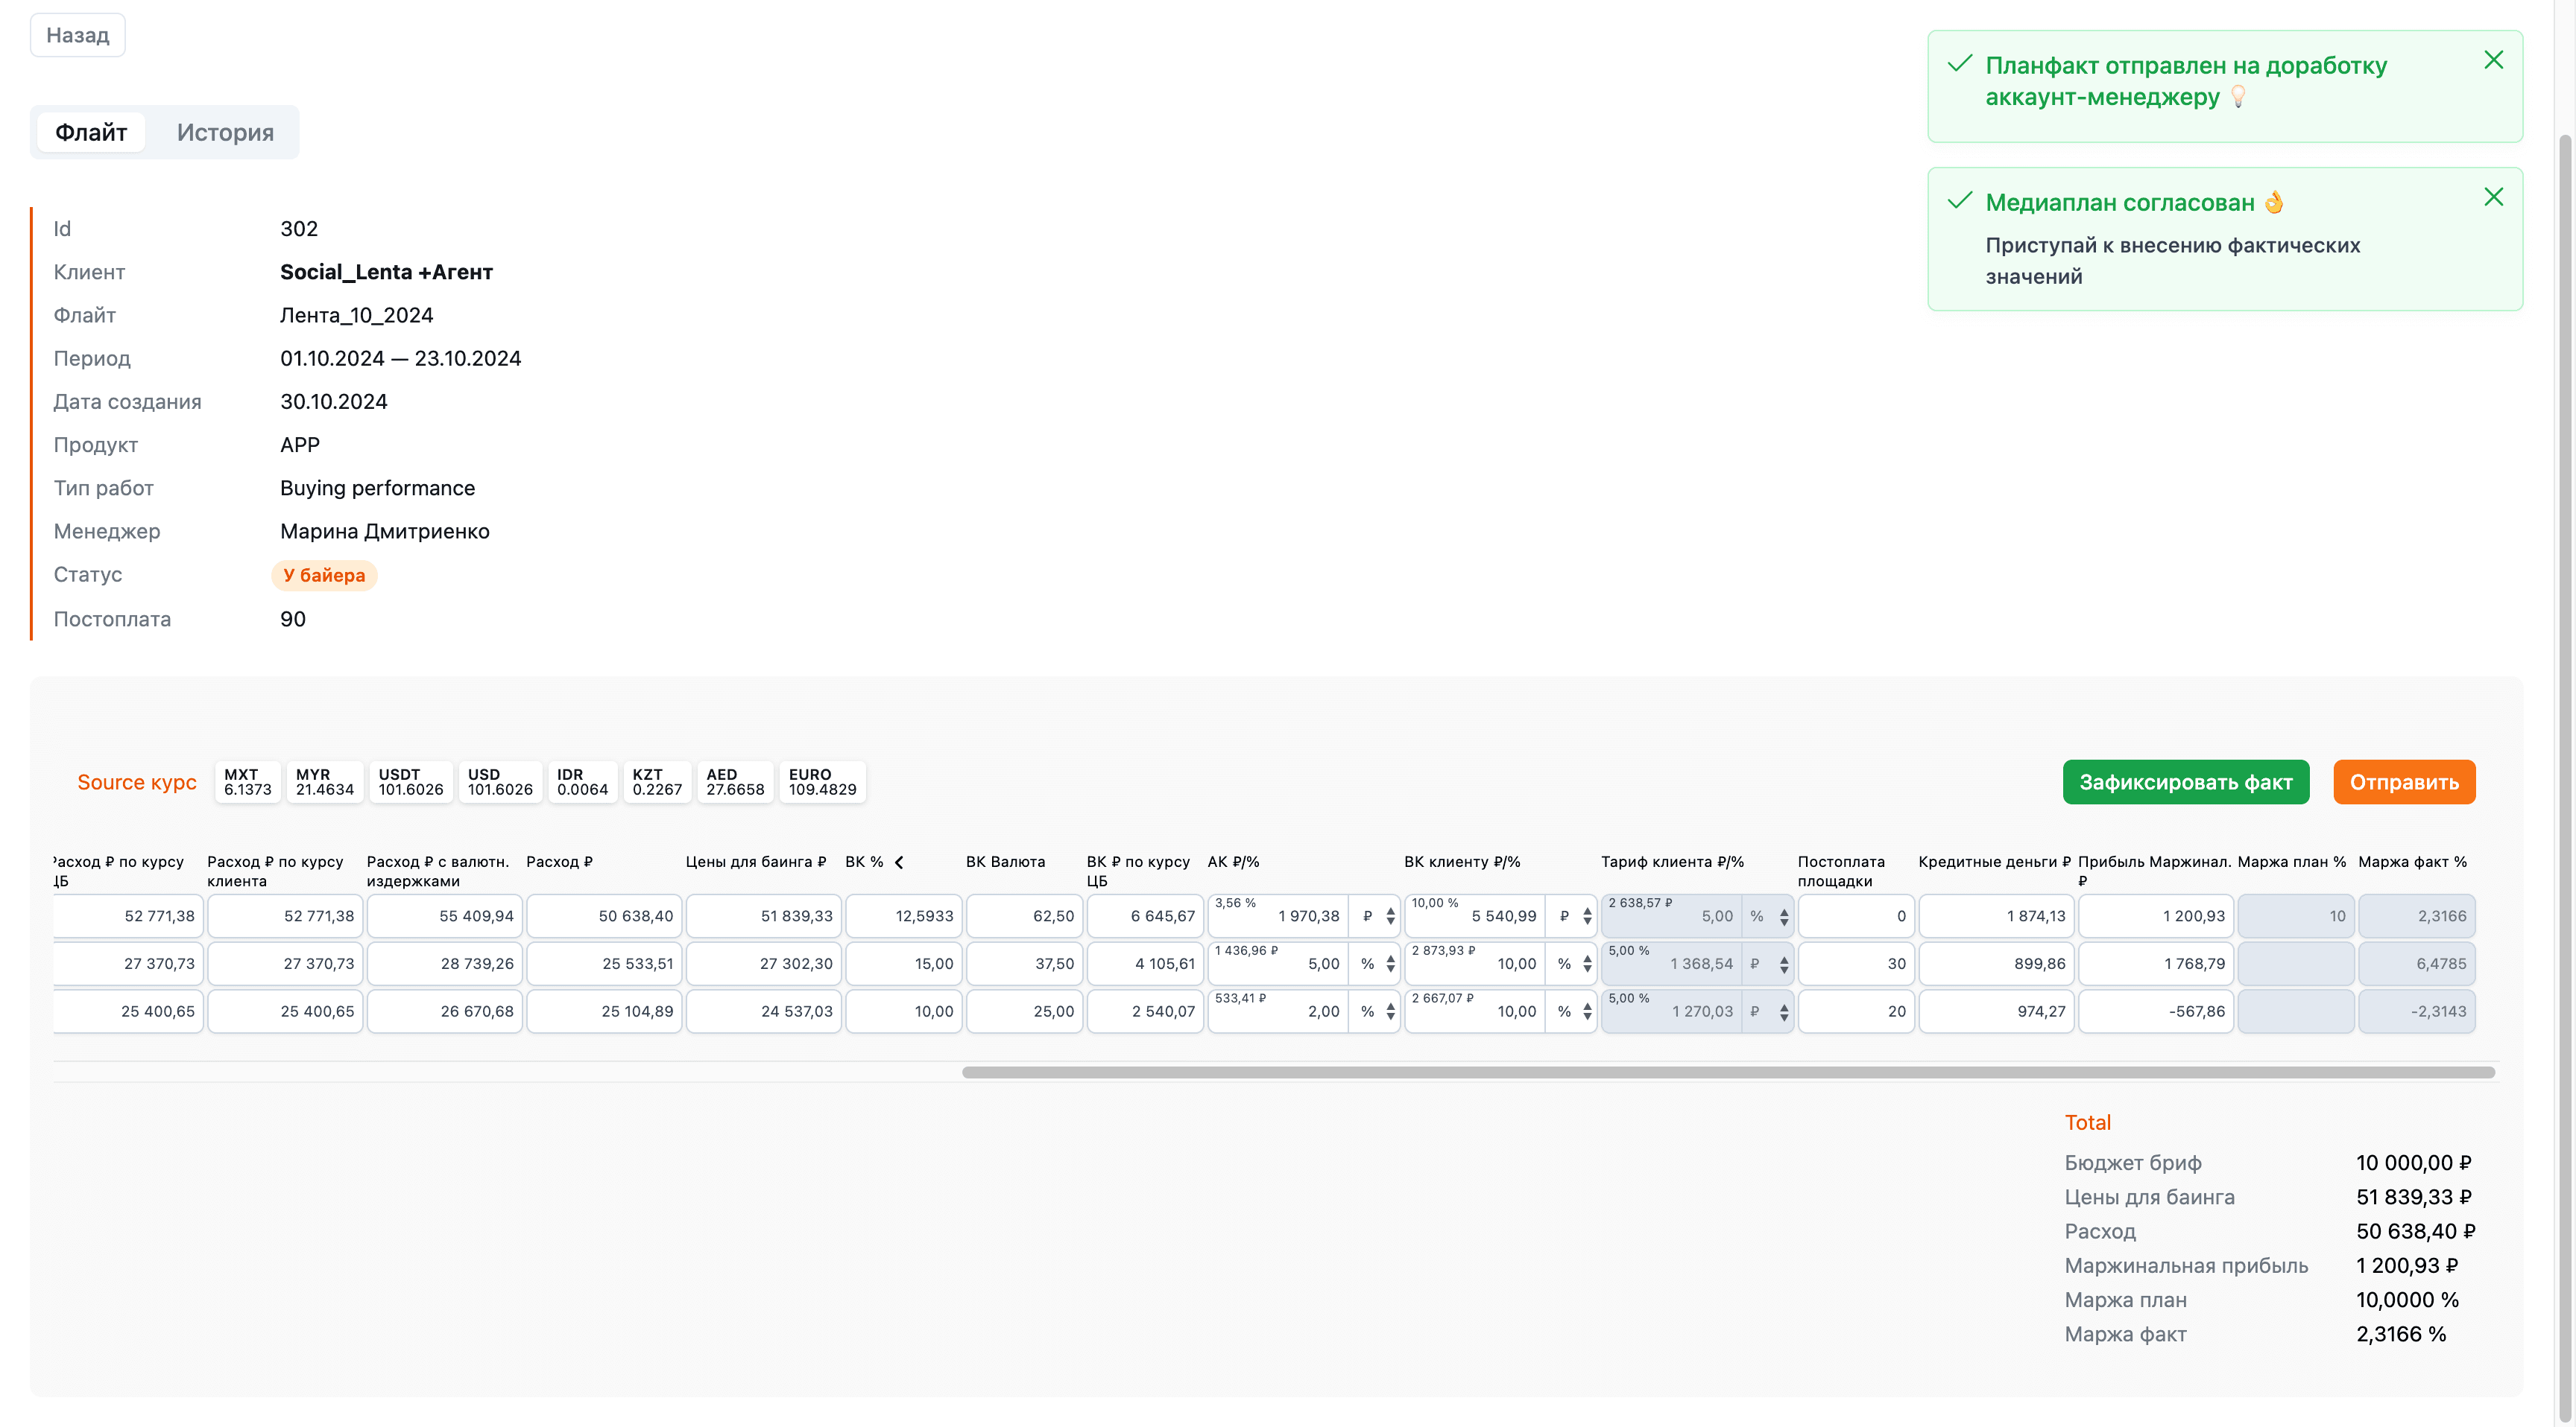Edit ВК Валюта field with value 37,50

pos(1025,964)
